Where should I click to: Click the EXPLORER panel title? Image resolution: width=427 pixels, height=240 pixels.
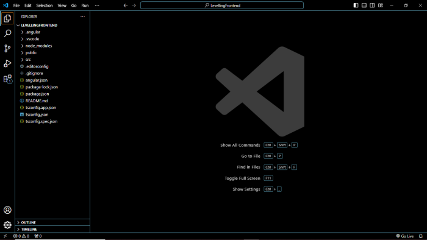click(x=29, y=16)
